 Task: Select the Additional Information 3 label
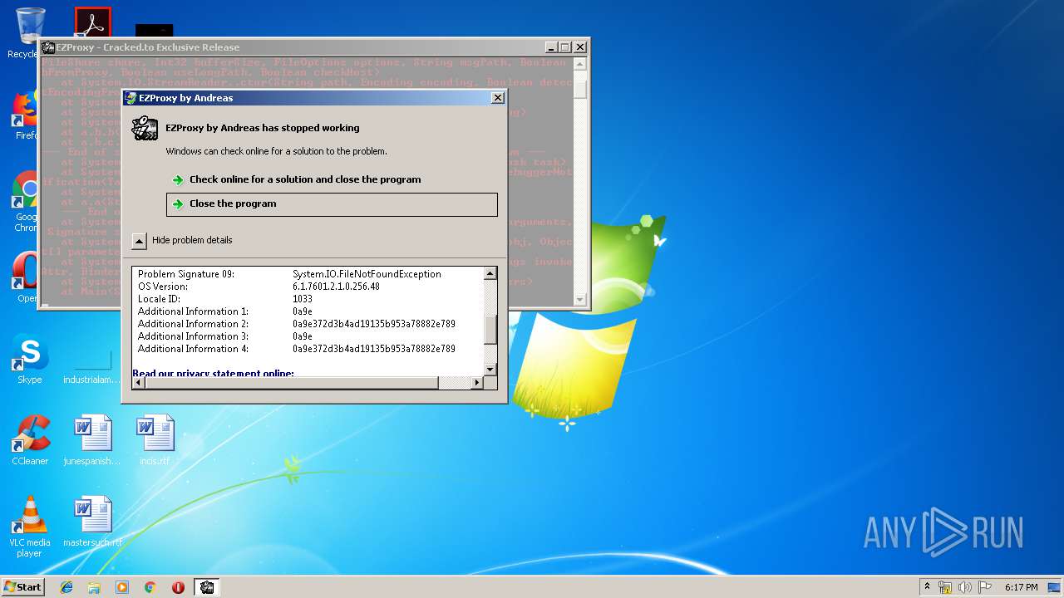(193, 336)
